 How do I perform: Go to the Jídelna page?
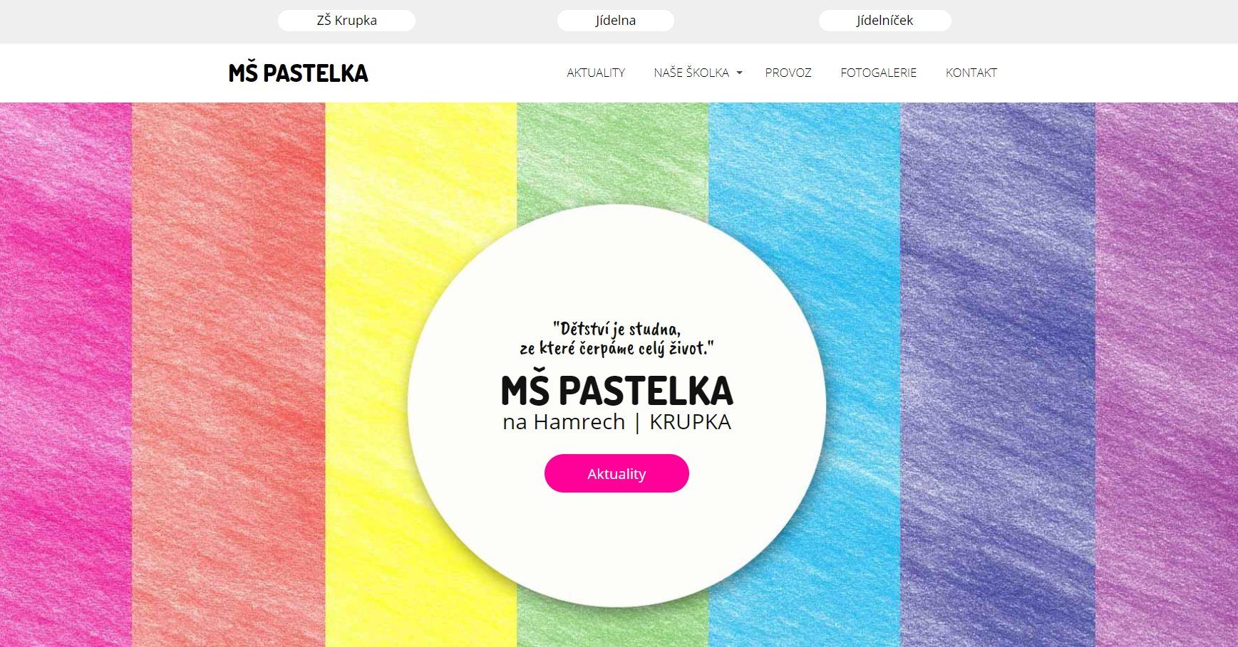(615, 21)
